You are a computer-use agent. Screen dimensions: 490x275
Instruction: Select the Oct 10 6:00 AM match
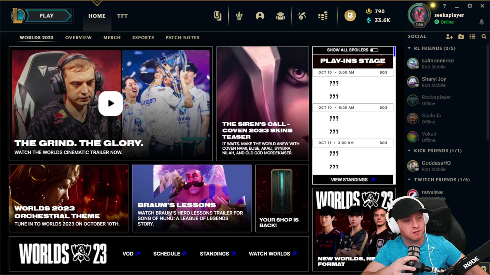pos(353,108)
